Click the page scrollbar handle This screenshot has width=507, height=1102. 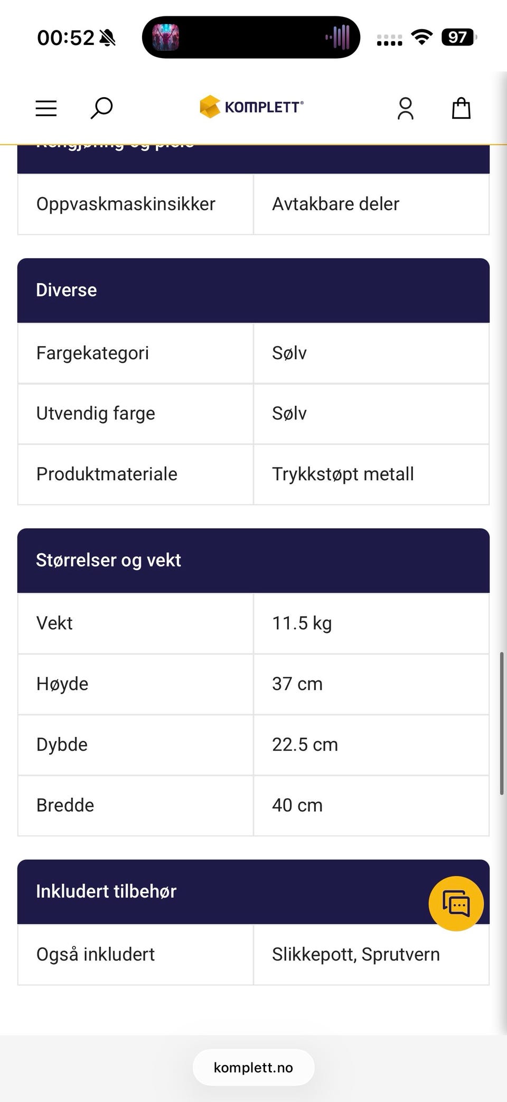502,723
